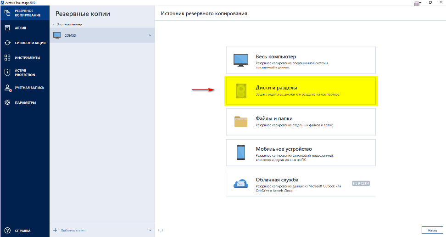Open the dropdown arrow beside Добавить копию

(x=150, y=230)
